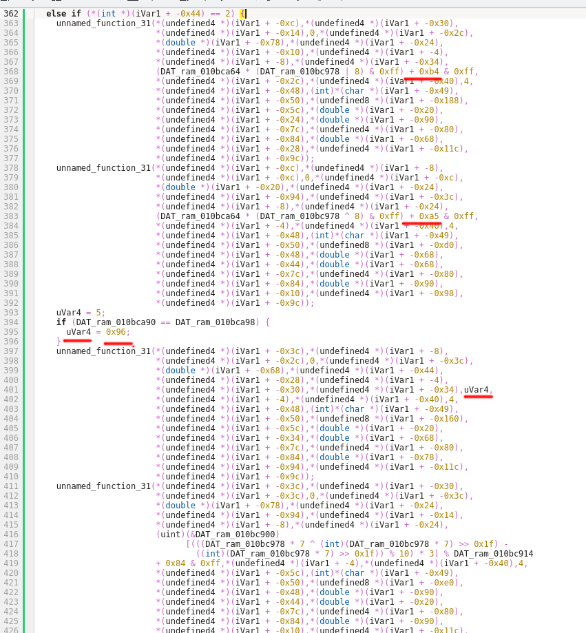Click unnamed_function_31 call on line 378
This screenshot has height=633, width=586.
tap(103, 167)
